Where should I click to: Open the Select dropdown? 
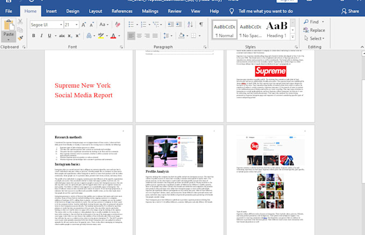(315, 39)
